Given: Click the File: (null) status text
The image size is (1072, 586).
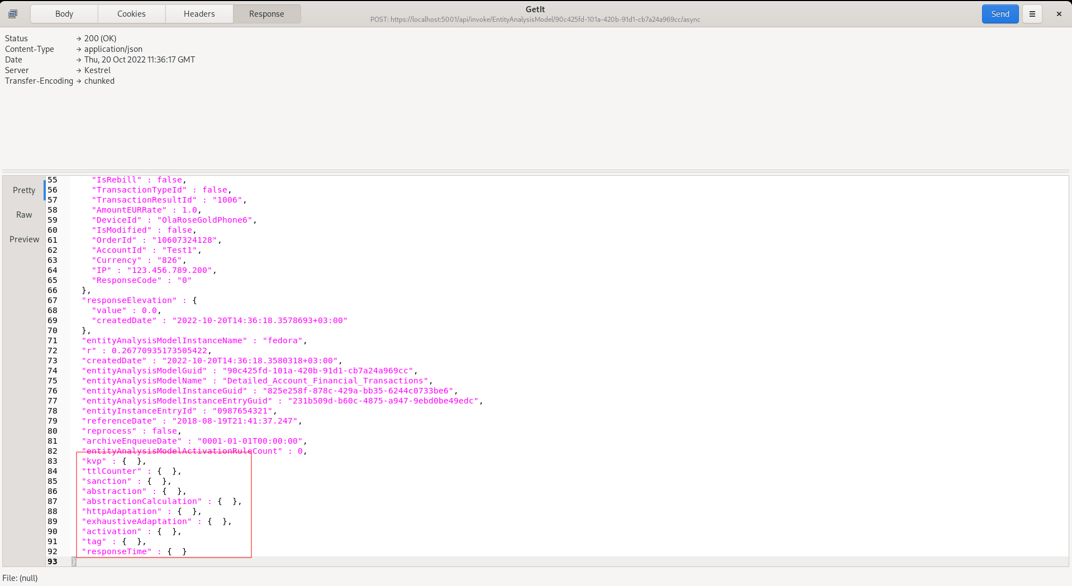Looking at the screenshot, I should point(20,578).
